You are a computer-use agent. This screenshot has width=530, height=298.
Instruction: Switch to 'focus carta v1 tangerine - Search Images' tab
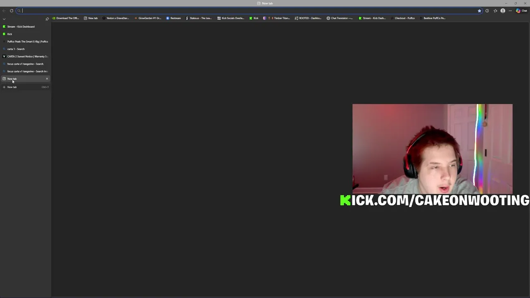(x=26, y=71)
